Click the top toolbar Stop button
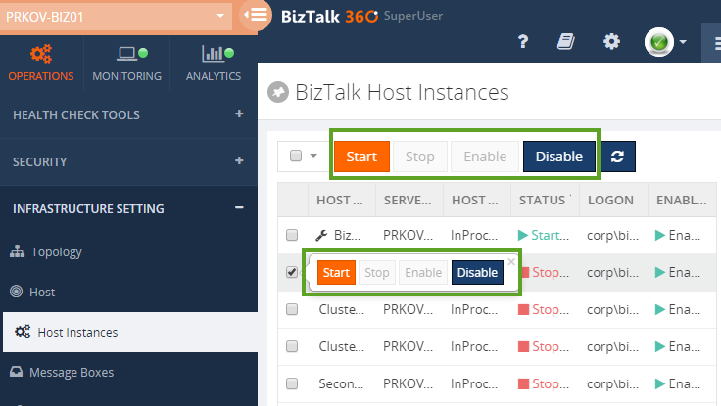 pos(420,157)
